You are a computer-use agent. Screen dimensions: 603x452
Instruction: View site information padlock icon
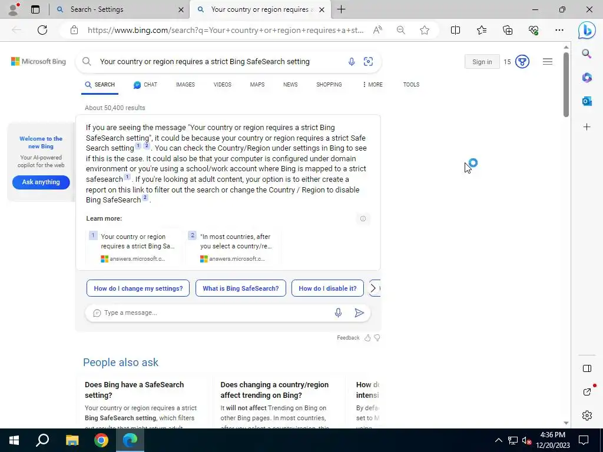74,30
